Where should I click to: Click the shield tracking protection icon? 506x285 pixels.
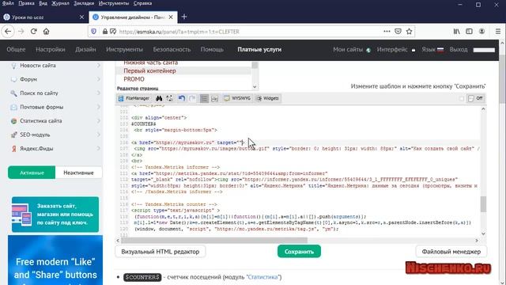coord(93,32)
